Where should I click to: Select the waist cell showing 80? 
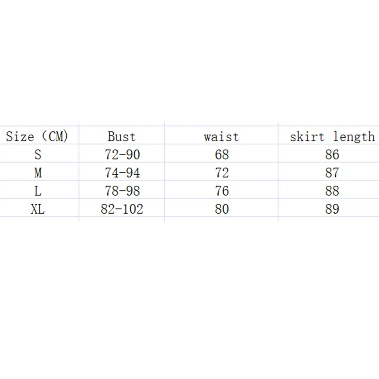click(x=222, y=209)
